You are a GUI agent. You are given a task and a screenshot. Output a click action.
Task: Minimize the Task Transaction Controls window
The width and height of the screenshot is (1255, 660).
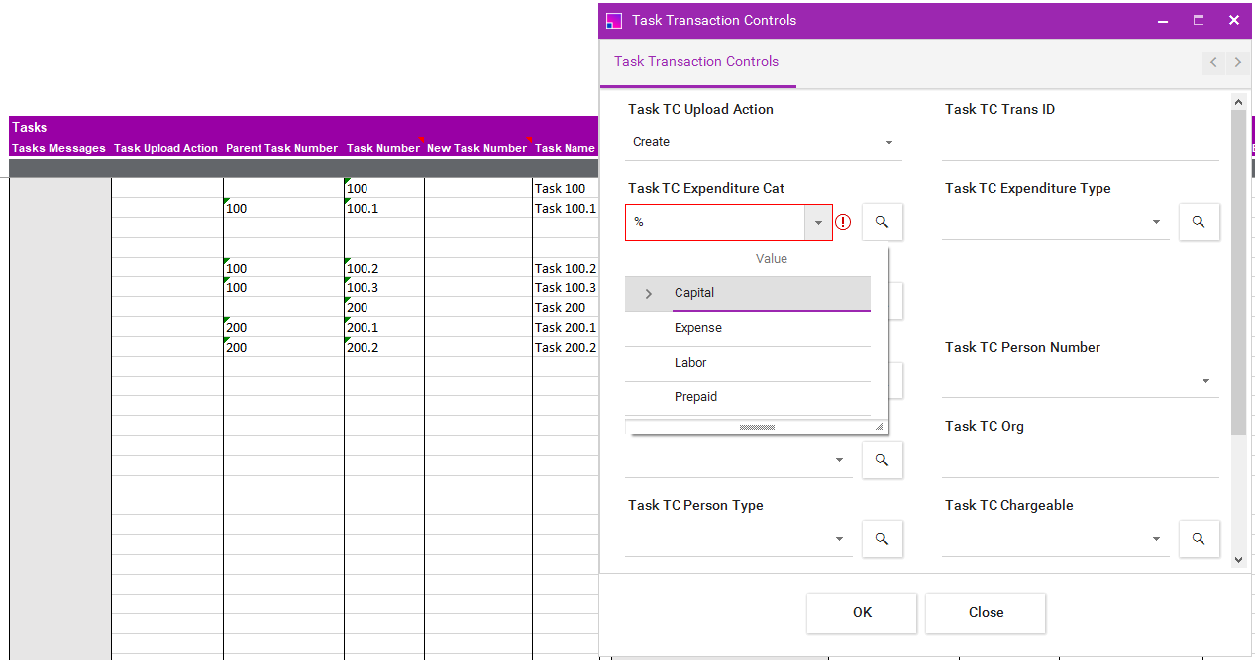coord(1163,20)
